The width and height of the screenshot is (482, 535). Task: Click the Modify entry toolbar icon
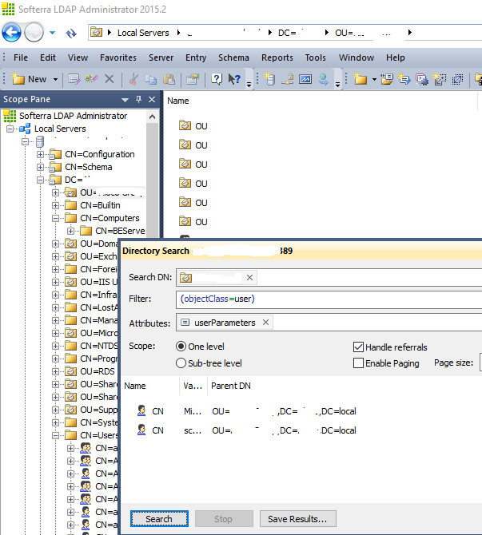coord(74,79)
